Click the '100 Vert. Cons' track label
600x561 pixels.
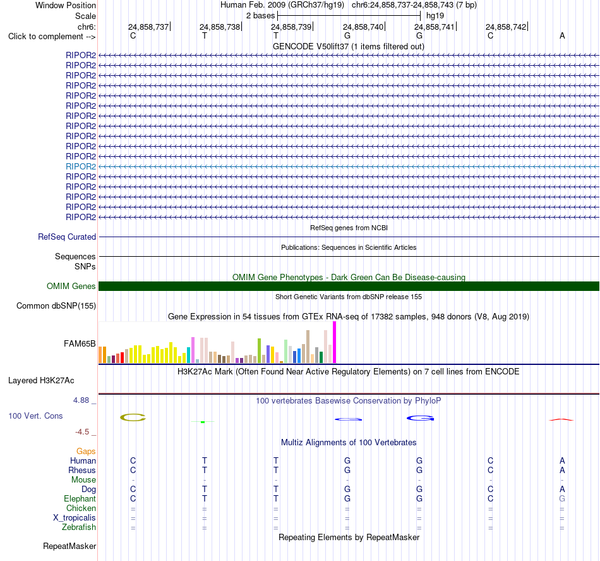pos(35,416)
